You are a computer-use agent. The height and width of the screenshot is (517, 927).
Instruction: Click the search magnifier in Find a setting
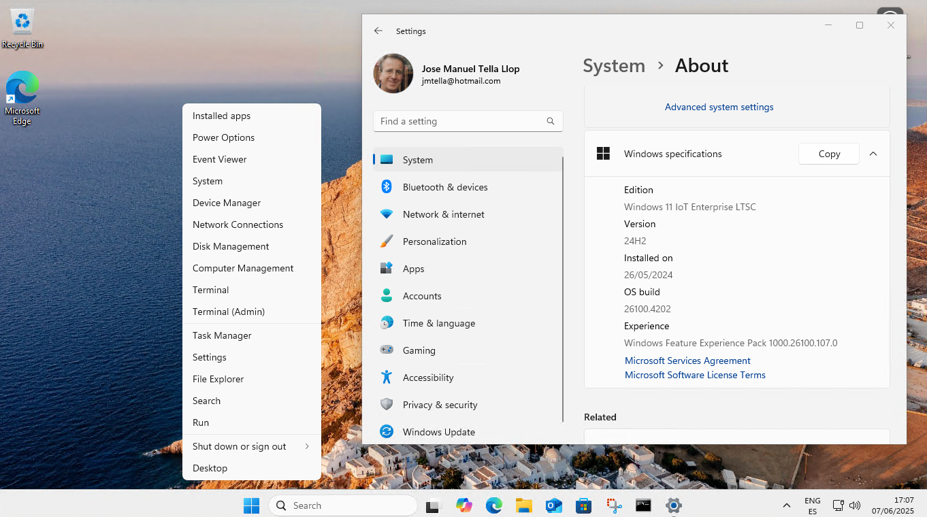(551, 121)
